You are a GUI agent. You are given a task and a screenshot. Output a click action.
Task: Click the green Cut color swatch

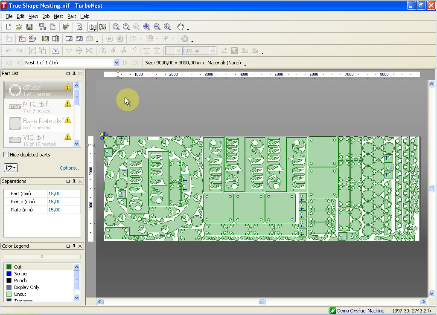9,267
